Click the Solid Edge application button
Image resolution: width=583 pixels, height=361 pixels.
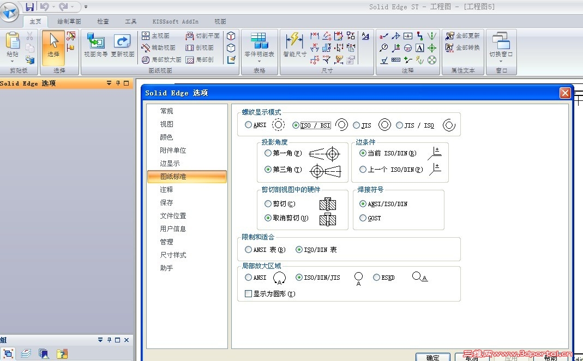pos(9,13)
